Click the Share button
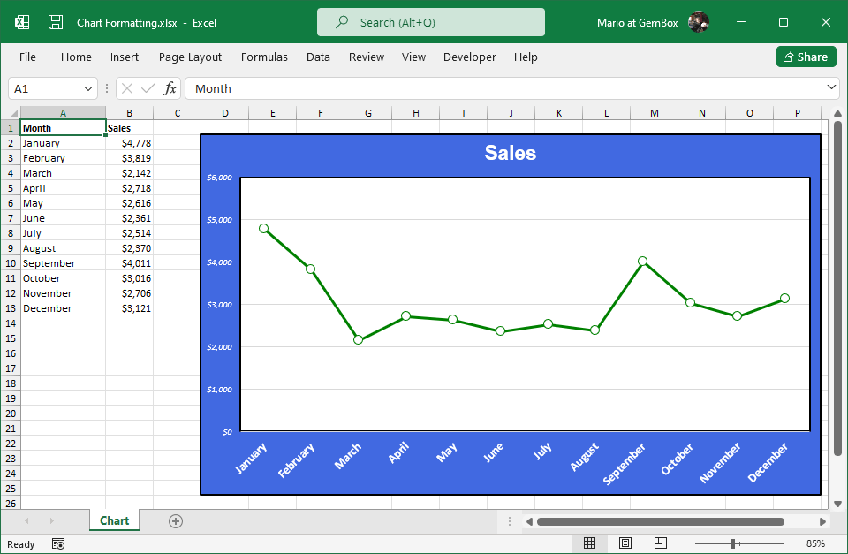 pyautogui.click(x=806, y=57)
